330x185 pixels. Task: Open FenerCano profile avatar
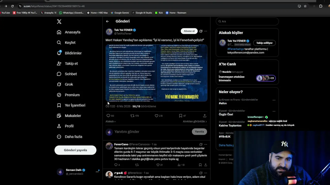109,146
